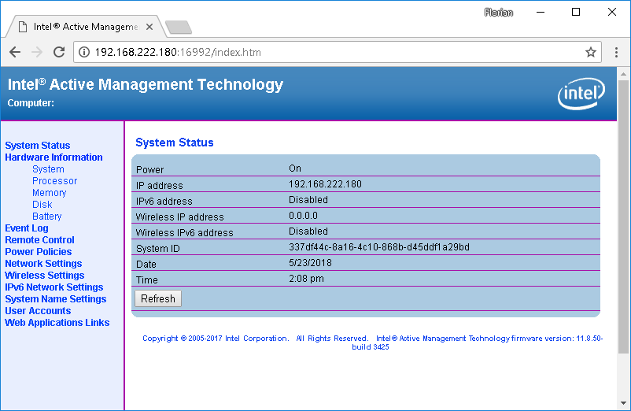Click the Wireless IPv6 address Disabled value
This screenshot has width=631, height=411.
(x=308, y=231)
